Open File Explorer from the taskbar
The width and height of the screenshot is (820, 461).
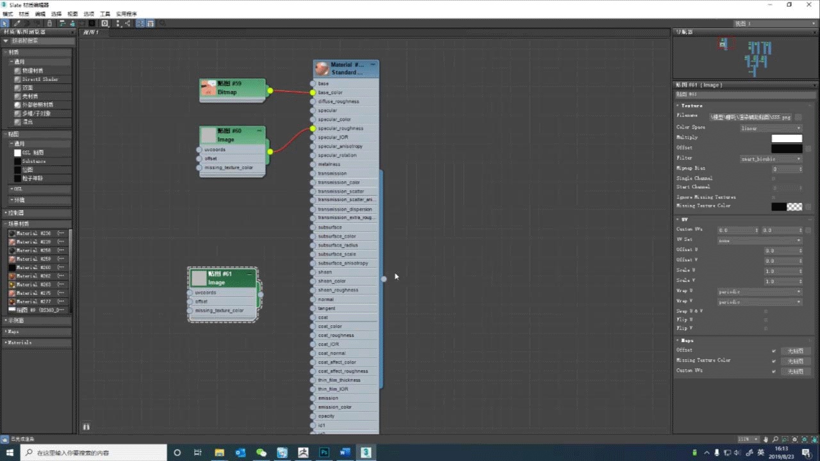[x=219, y=453]
